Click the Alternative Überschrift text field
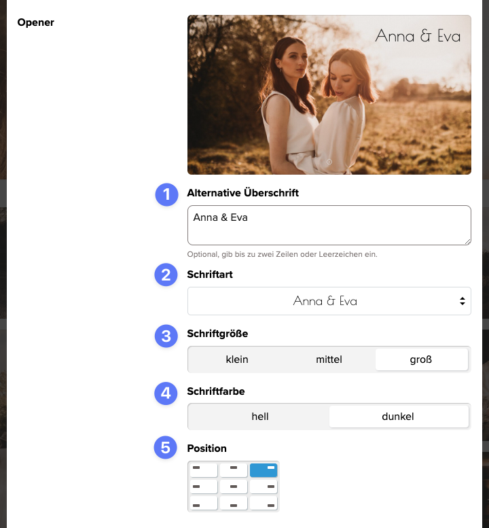This screenshot has height=528, width=489. pyautogui.click(x=329, y=226)
